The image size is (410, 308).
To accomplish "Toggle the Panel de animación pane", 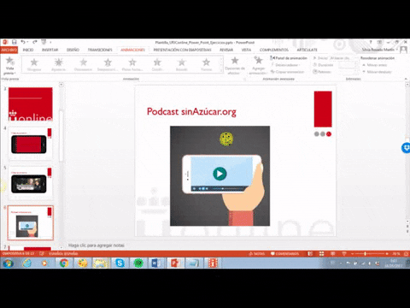I will 289,58.
